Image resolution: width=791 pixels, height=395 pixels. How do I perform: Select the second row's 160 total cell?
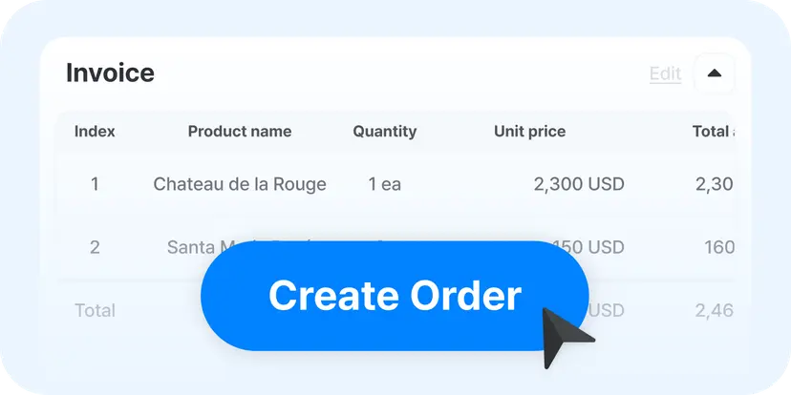[x=719, y=247]
